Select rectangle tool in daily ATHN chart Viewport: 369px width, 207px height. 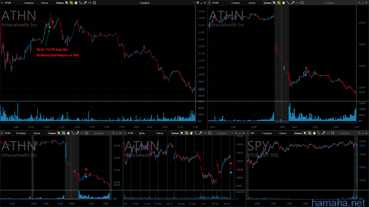[210, 133]
